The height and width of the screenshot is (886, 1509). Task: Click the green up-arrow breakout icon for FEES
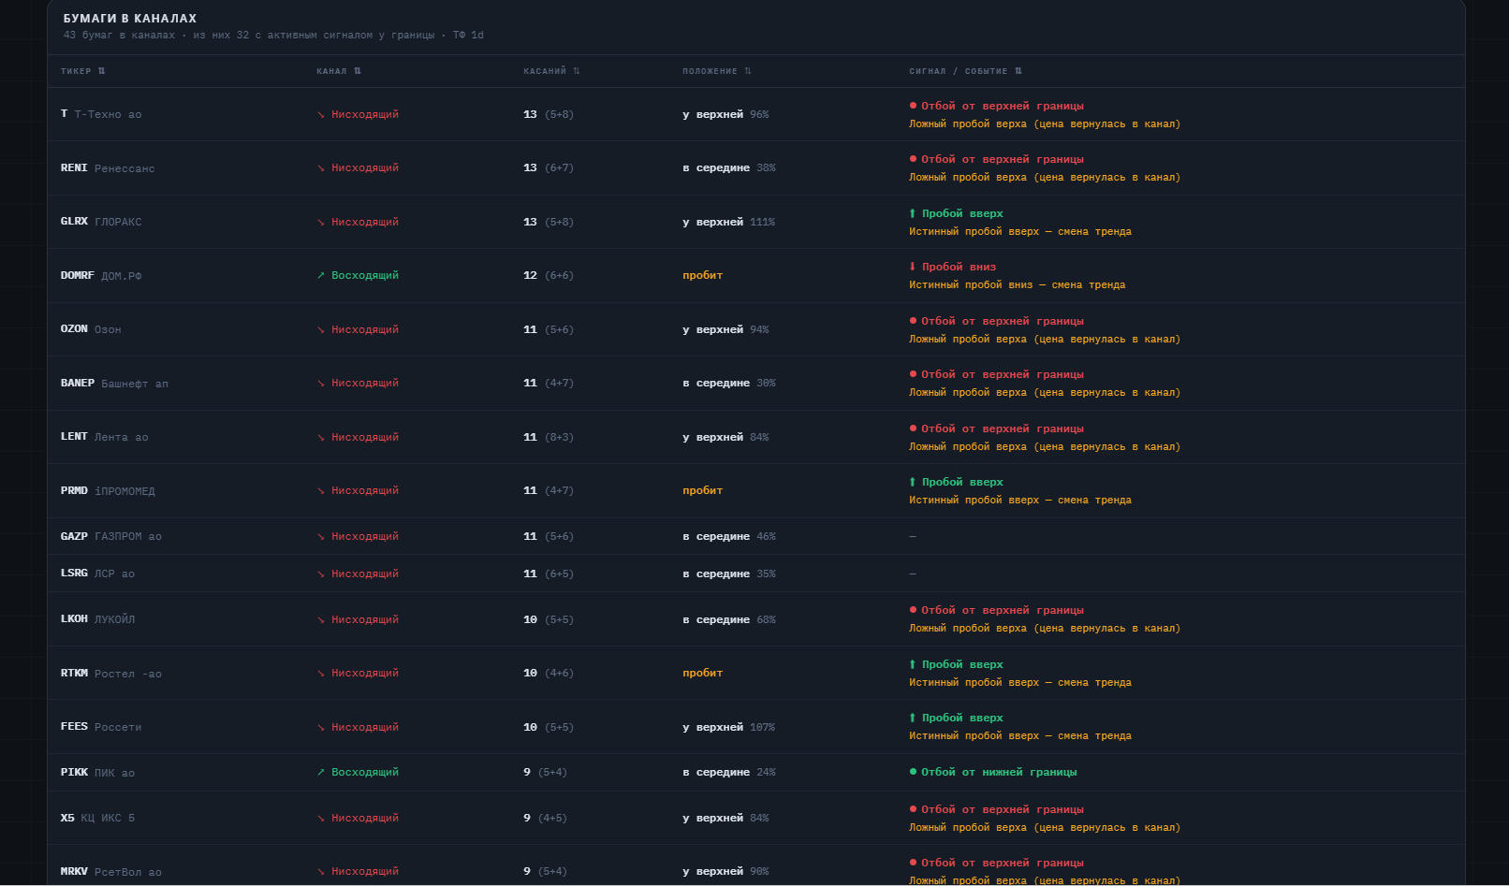pyautogui.click(x=913, y=718)
